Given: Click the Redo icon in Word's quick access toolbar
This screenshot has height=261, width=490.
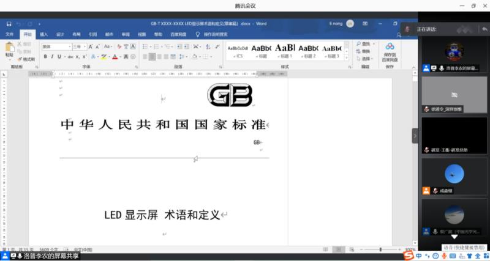Looking at the screenshot, I should tap(29, 24).
